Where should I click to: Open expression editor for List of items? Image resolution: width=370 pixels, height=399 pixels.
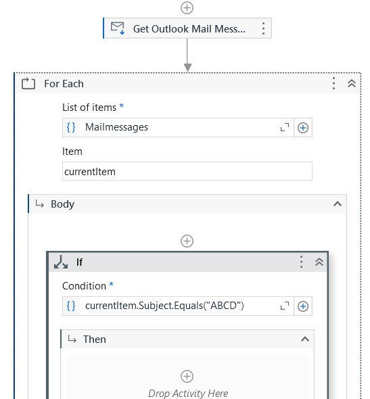point(285,127)
